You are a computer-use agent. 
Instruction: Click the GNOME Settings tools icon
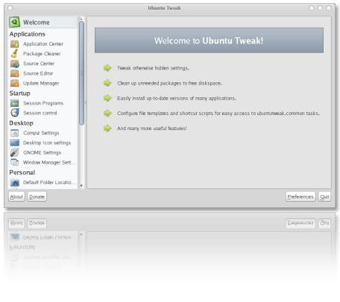tap(15, 152)
